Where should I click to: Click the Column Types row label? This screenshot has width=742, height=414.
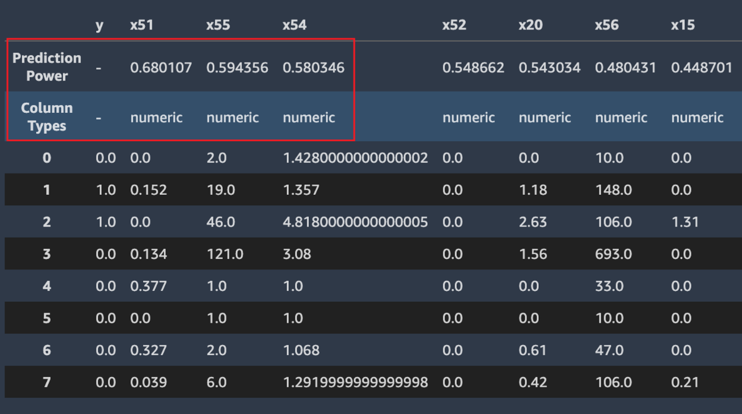pos(47,116)
